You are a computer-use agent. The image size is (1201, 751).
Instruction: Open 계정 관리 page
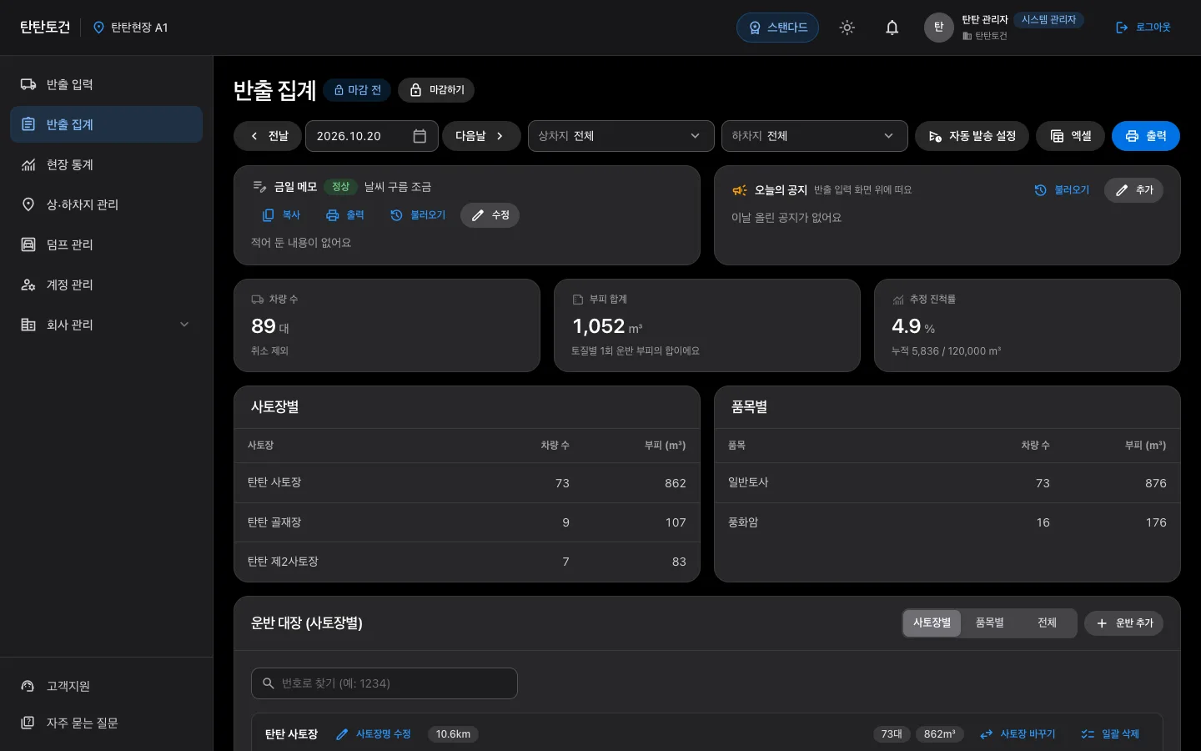tap(106, 285)
